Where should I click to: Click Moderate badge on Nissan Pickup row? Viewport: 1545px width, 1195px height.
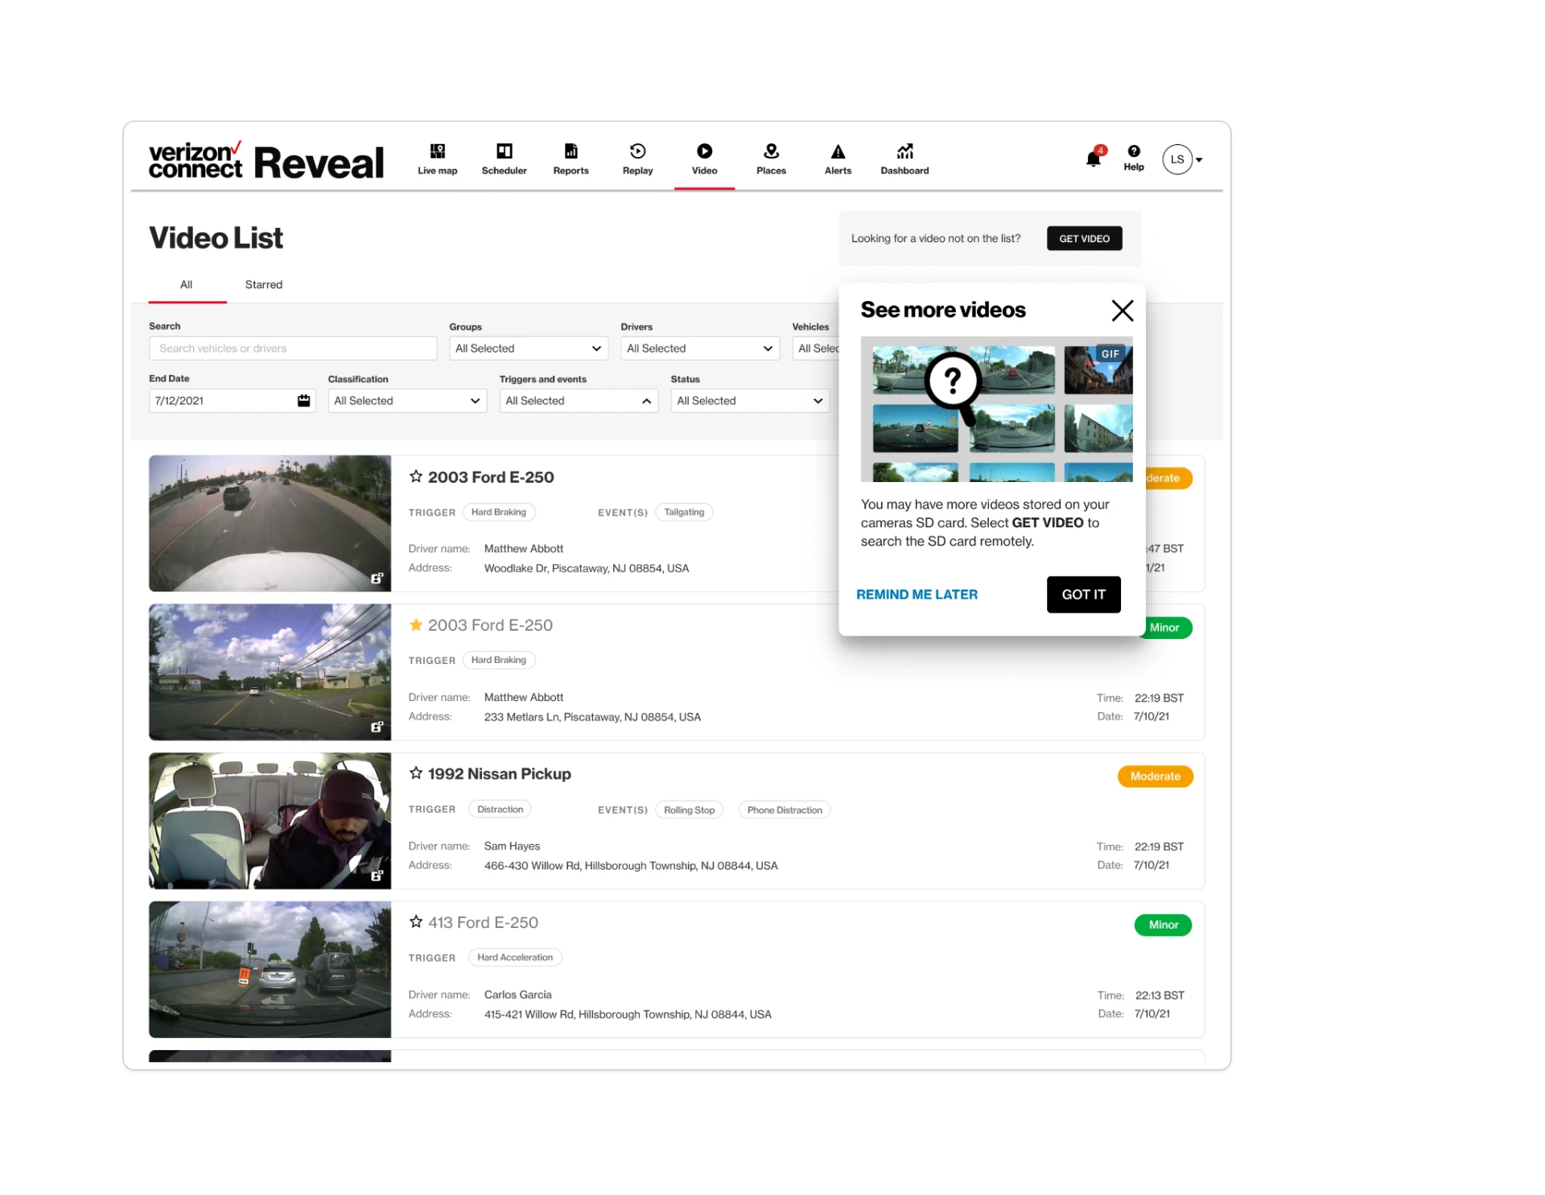tap(1155, 777)
